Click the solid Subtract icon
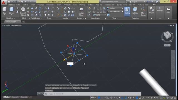 pos(32,12)
